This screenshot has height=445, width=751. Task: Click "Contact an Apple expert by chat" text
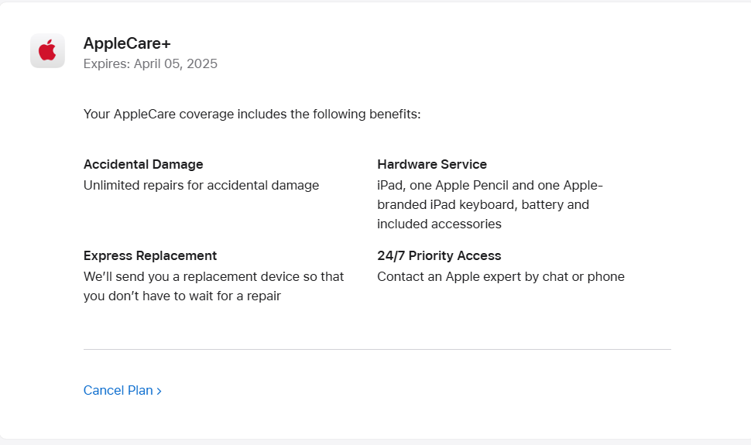pyautogui.click(x=480, y=276)
